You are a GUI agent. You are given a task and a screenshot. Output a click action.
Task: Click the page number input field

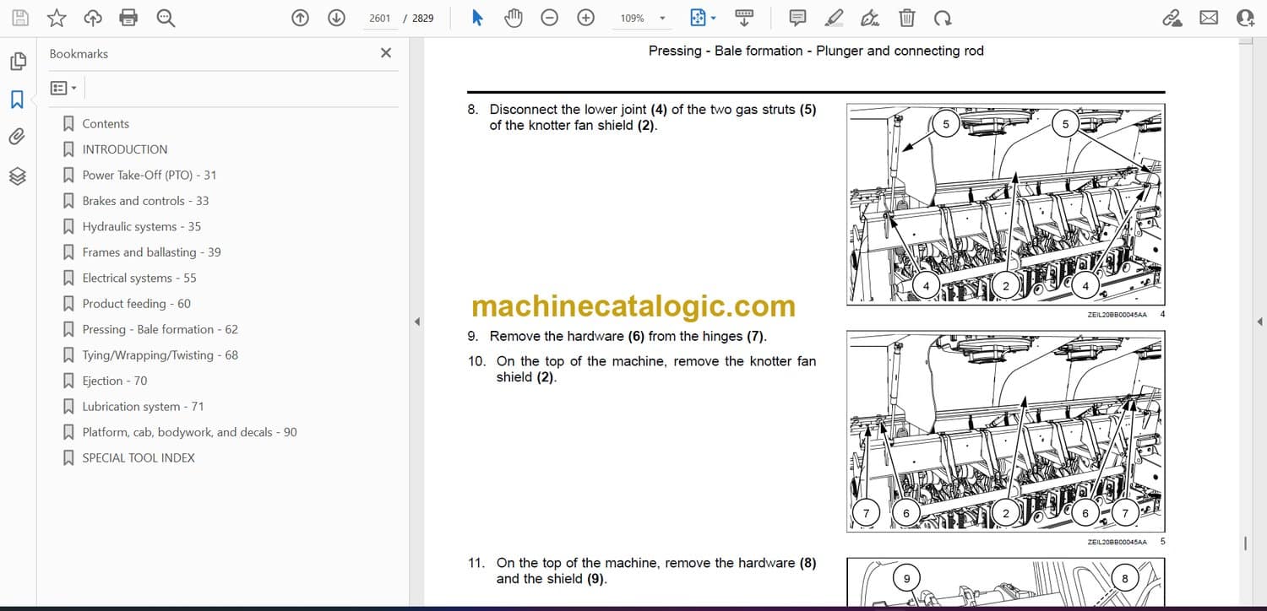tap(380, 18)
